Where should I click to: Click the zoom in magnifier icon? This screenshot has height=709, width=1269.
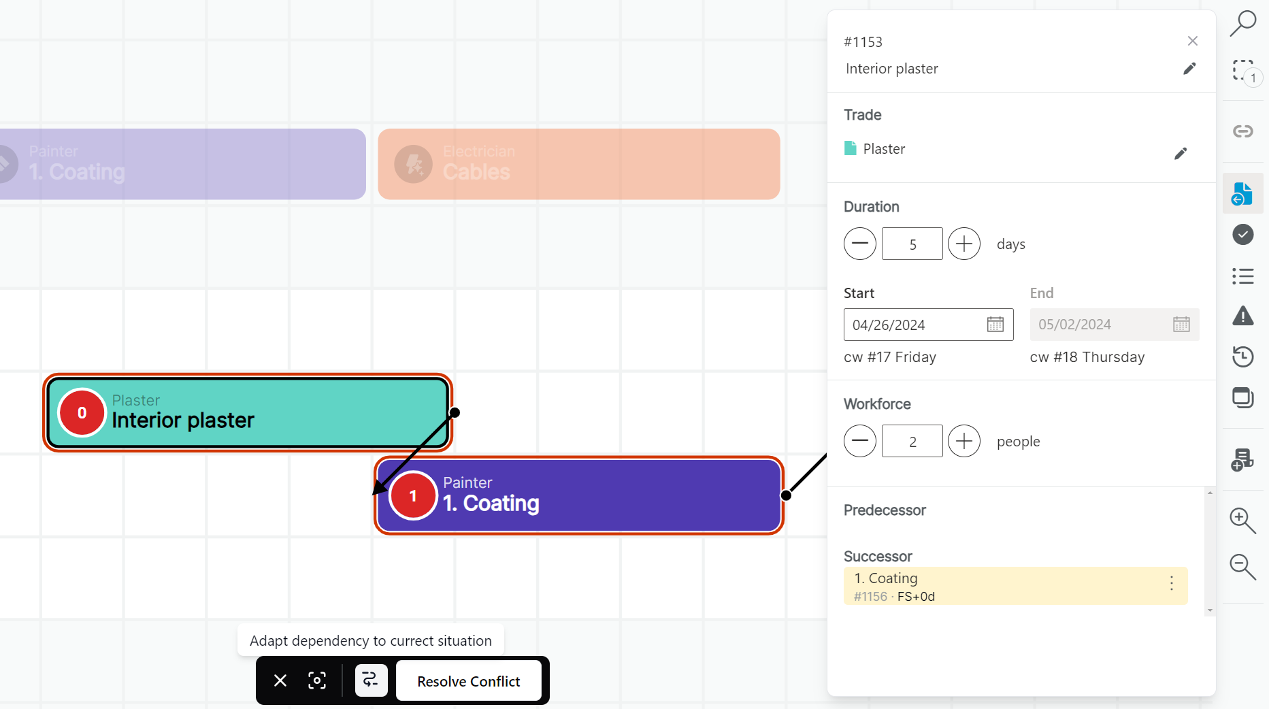(x=1242, y=521)
